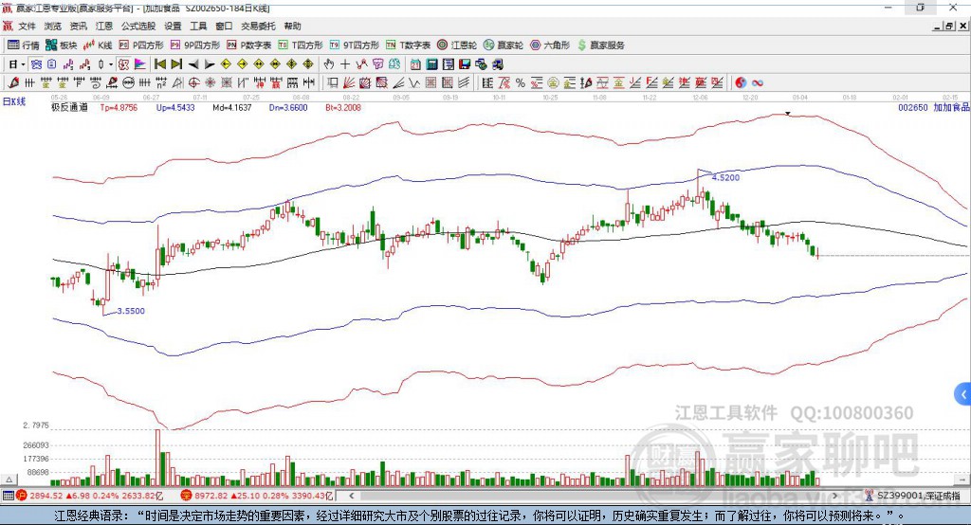This screenshot has width=971, height=525.
Task: Click the percent sign tool icon
Action: pyautogui.click(x=521, y=83)
